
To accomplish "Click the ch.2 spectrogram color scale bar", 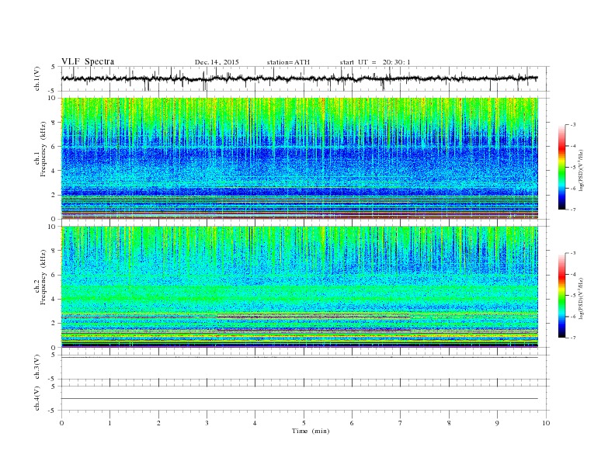I will (x=562, y=296).
